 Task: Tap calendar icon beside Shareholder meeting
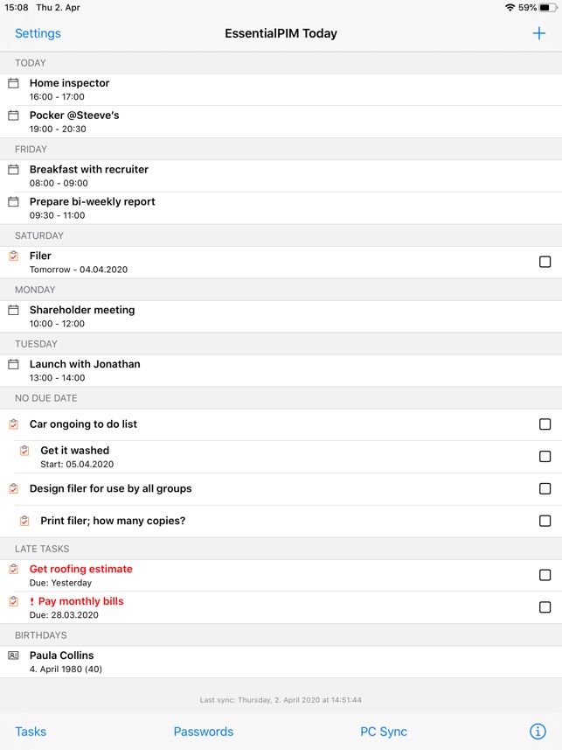[13, 311]
